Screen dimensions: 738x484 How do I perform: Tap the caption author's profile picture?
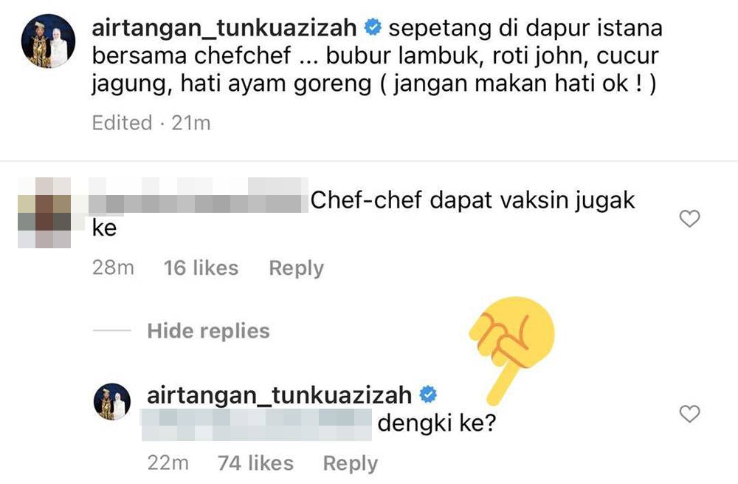tap(49, 41)
